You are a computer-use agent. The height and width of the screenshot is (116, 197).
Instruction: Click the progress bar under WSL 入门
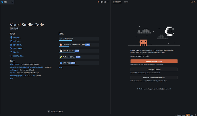click(x=69, y=65)
